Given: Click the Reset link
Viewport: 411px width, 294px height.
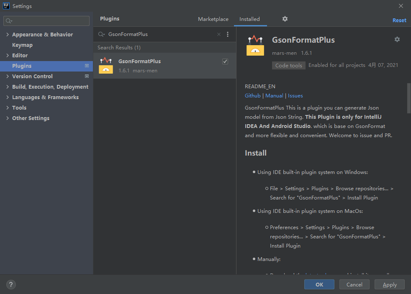Looking at the screenshot, I should (399, 20).
